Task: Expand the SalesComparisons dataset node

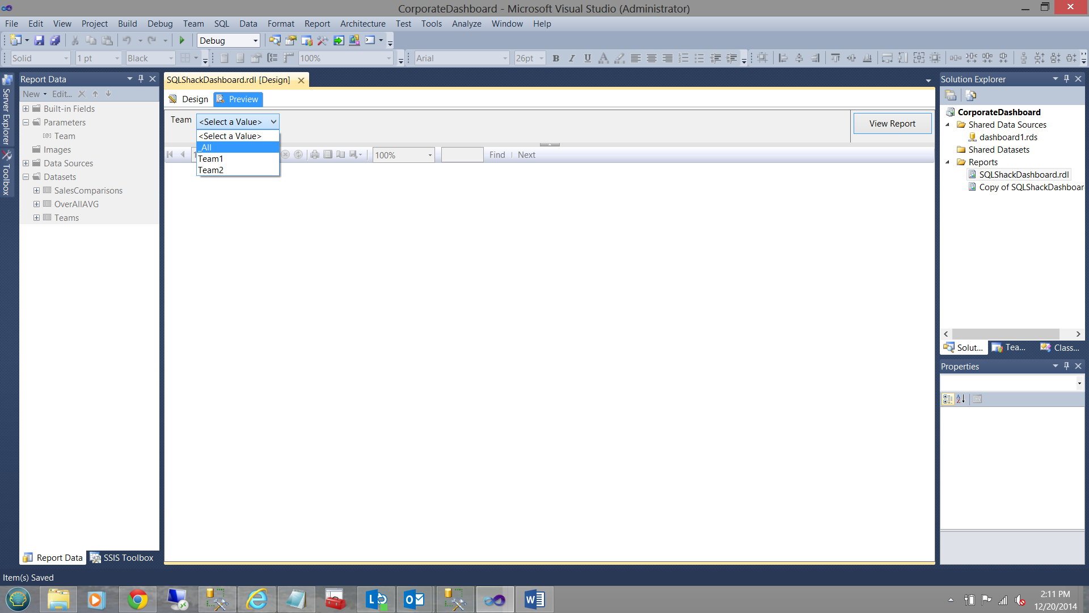Action: coord(36,190)
